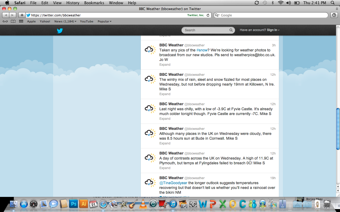This screenshot has width=340, height=212.
Task: Open Spotlight search in menu bar
Action: click(x=333, y=3)
